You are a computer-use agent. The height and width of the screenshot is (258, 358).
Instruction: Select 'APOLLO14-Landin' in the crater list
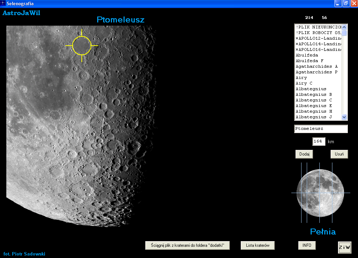318,44
